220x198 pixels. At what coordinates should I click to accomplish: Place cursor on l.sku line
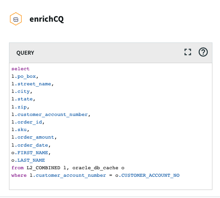(20, 130)
